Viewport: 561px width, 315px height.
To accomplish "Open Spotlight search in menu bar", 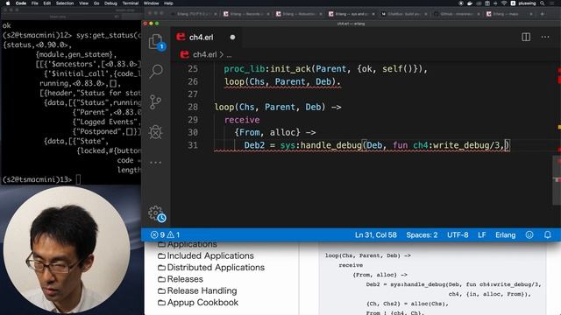I will [542, 3].
